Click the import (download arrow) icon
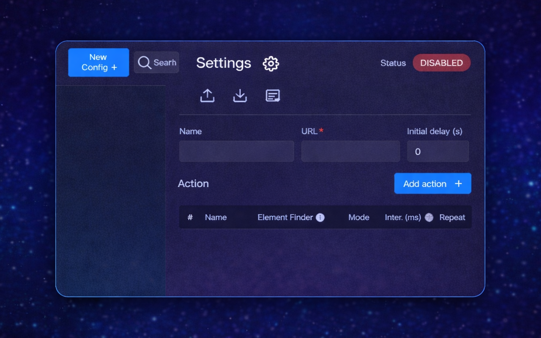The width and height of the screenshot is (541, 338). point(240,95)
